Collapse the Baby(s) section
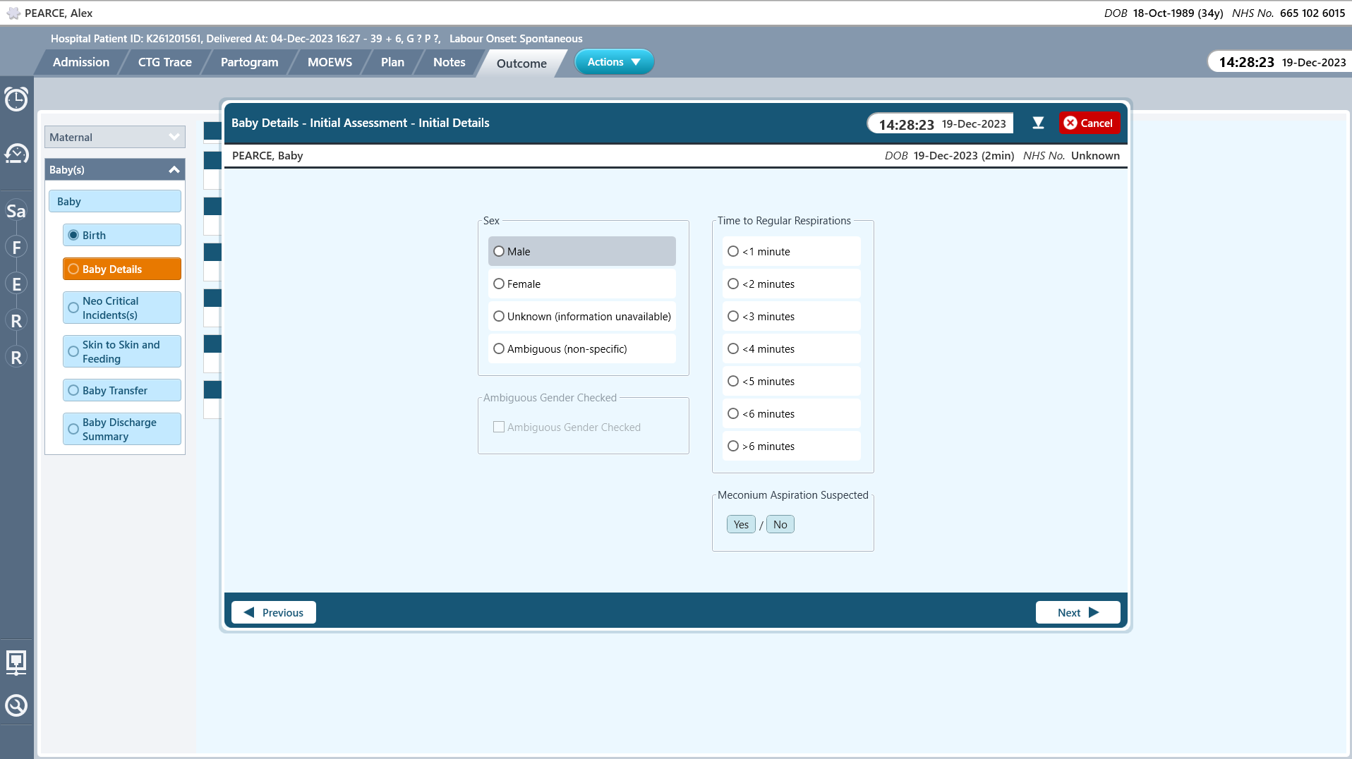The image size is (1352, 759). 115,169
